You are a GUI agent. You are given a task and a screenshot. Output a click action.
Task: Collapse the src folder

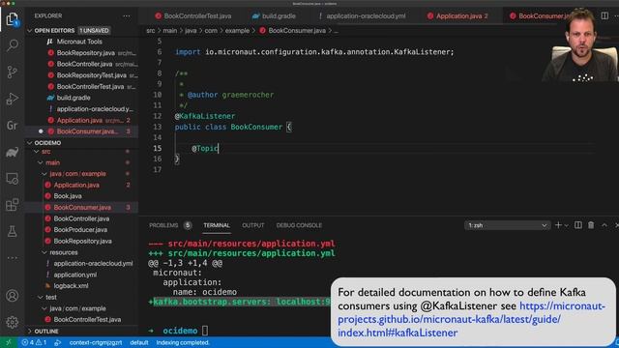[x=37, y=152]
